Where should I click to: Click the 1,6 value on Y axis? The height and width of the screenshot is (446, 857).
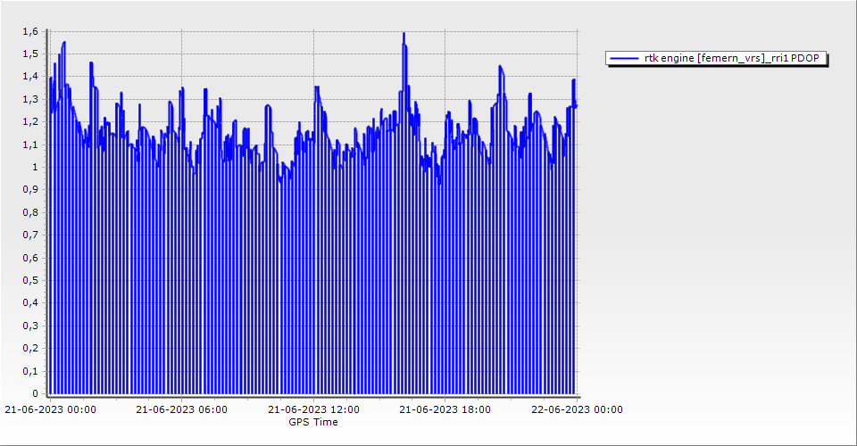(30, 31)
